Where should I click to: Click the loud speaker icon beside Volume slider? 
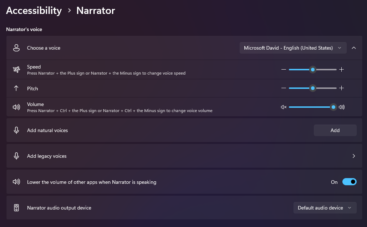tap(342, 107)
